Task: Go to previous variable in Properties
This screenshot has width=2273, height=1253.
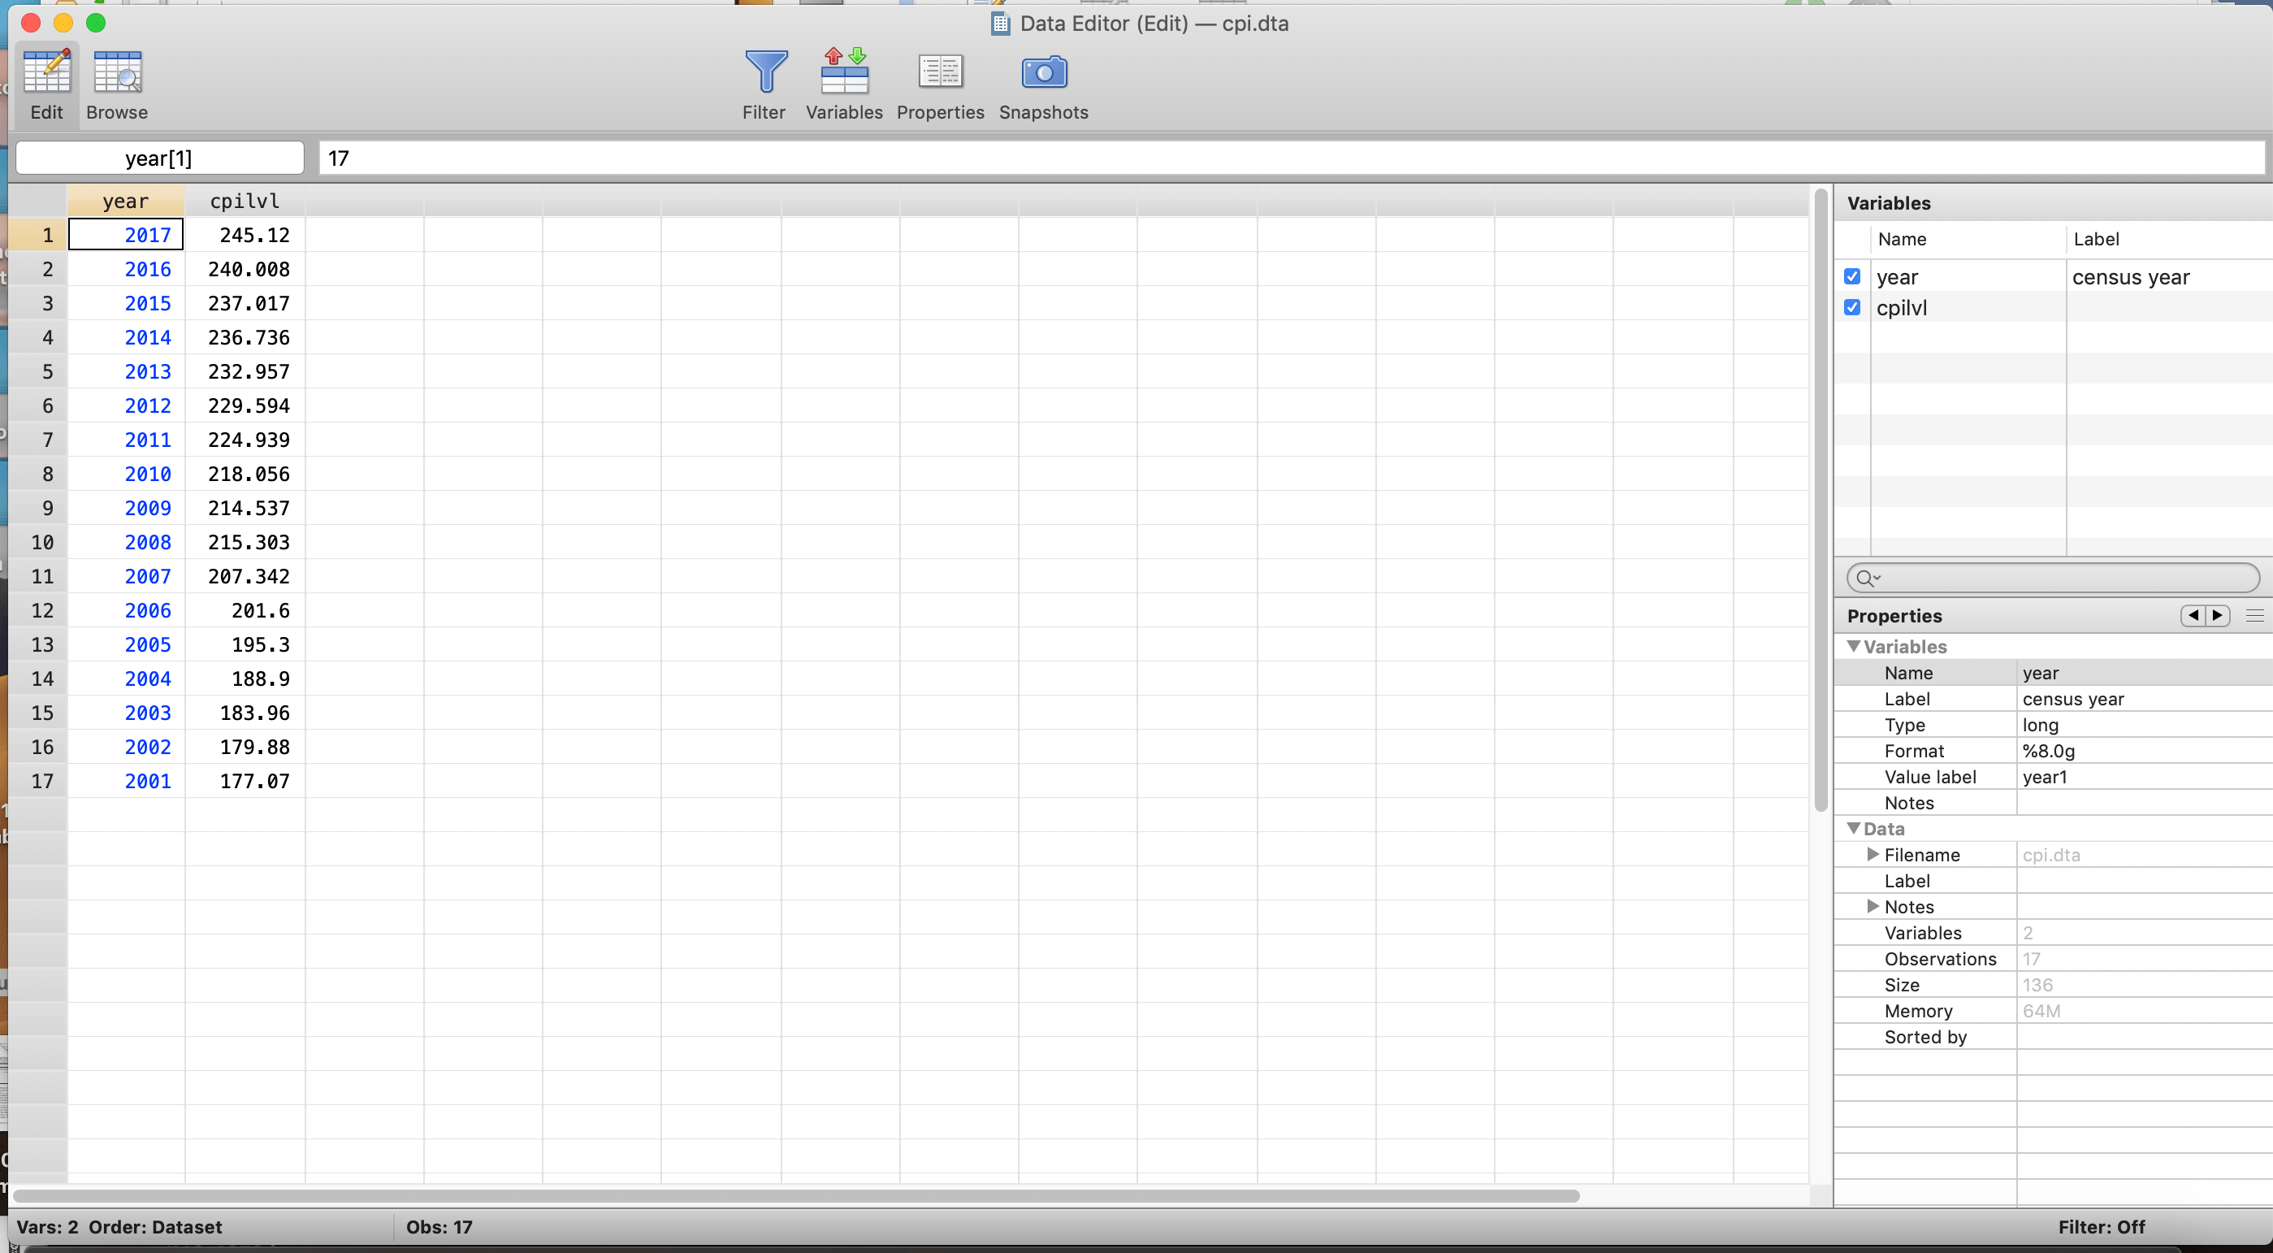Action: tap(2193, 615)
